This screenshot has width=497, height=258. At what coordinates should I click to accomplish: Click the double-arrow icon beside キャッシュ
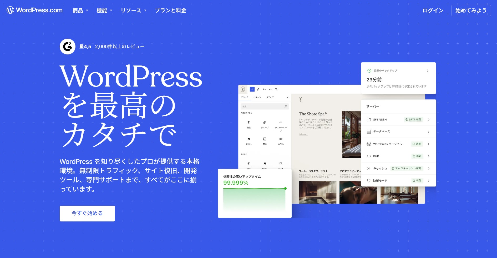369,168
